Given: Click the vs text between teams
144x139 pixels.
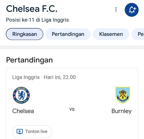Looking at the screenshot, I should 72,109.
